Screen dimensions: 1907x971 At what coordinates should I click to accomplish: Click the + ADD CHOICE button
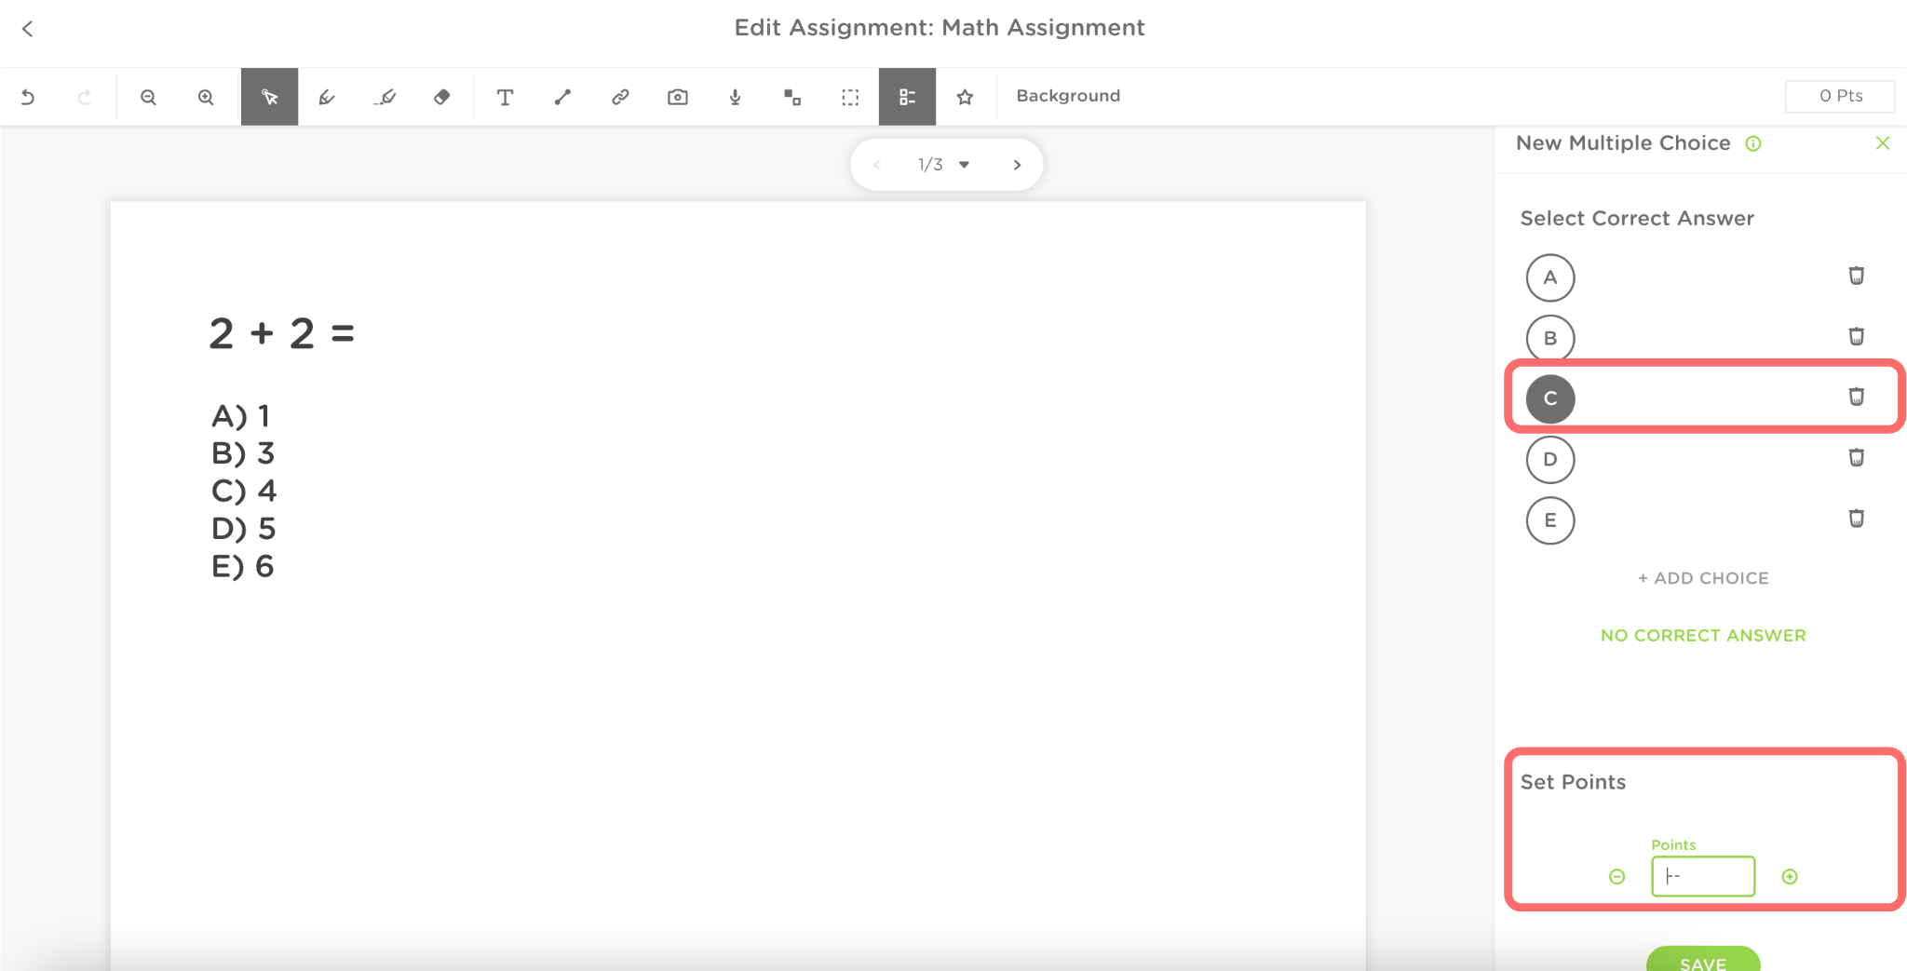pos(1703,578)
